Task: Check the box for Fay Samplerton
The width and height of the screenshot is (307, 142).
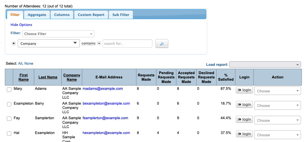Action: pos(9,119)
